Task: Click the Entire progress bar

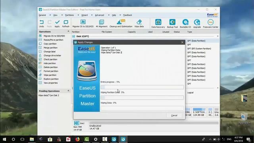Action: pyautogui.click(x=142, y=87)
